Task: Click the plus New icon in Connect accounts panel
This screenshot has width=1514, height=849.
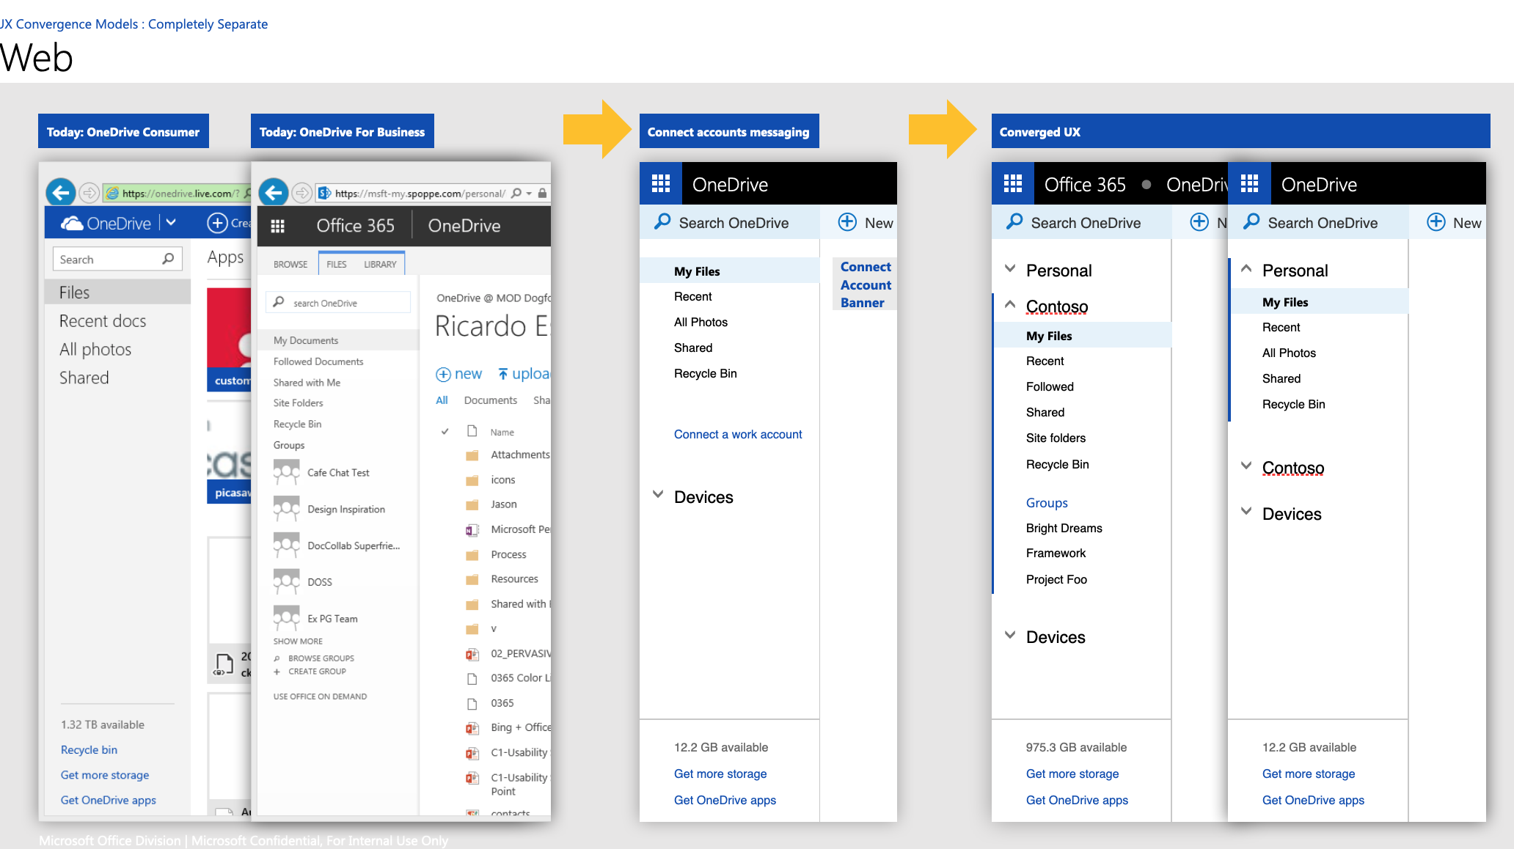Action: 847,222
